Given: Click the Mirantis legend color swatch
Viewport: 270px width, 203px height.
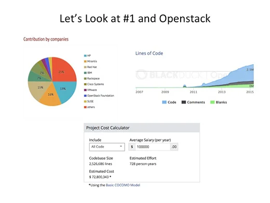Looking at the screenshot, I should tap(85, 61).
